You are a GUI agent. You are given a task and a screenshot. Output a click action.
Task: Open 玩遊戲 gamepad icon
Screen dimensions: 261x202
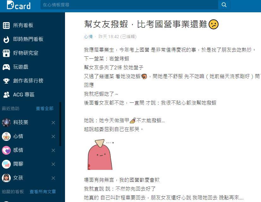(x=6, y=67)
